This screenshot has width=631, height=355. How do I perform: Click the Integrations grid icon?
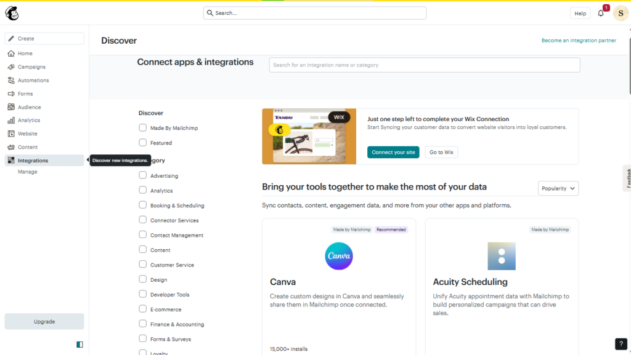click(x=11, y=160)
